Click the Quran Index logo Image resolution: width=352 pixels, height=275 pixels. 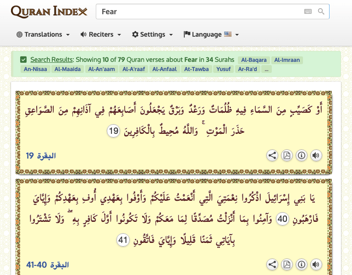pyautogui.click(x=49, y=11)
